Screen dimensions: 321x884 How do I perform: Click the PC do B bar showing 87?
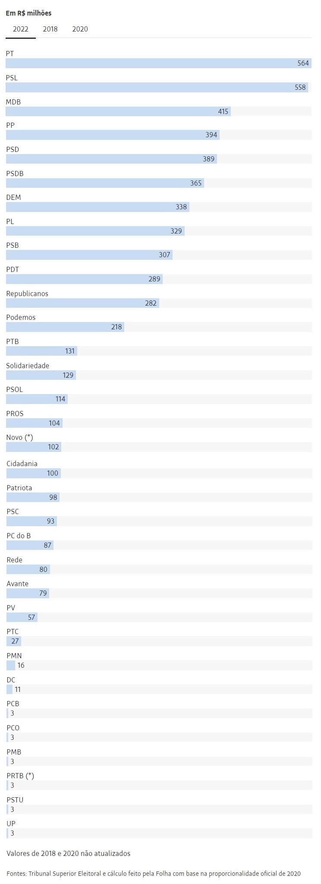point(30,545)
